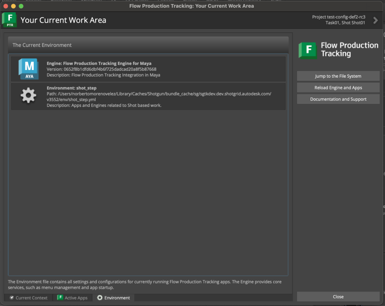Click the 'Your Current Work Area' heading
This screenshot has height=306, width=385.
point(64,20)
